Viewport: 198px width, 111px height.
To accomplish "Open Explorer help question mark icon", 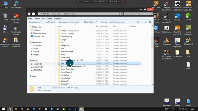I will pyautogui.click(x=150, y=22).
